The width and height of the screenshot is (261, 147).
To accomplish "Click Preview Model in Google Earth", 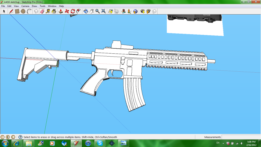I will point(135,11).
